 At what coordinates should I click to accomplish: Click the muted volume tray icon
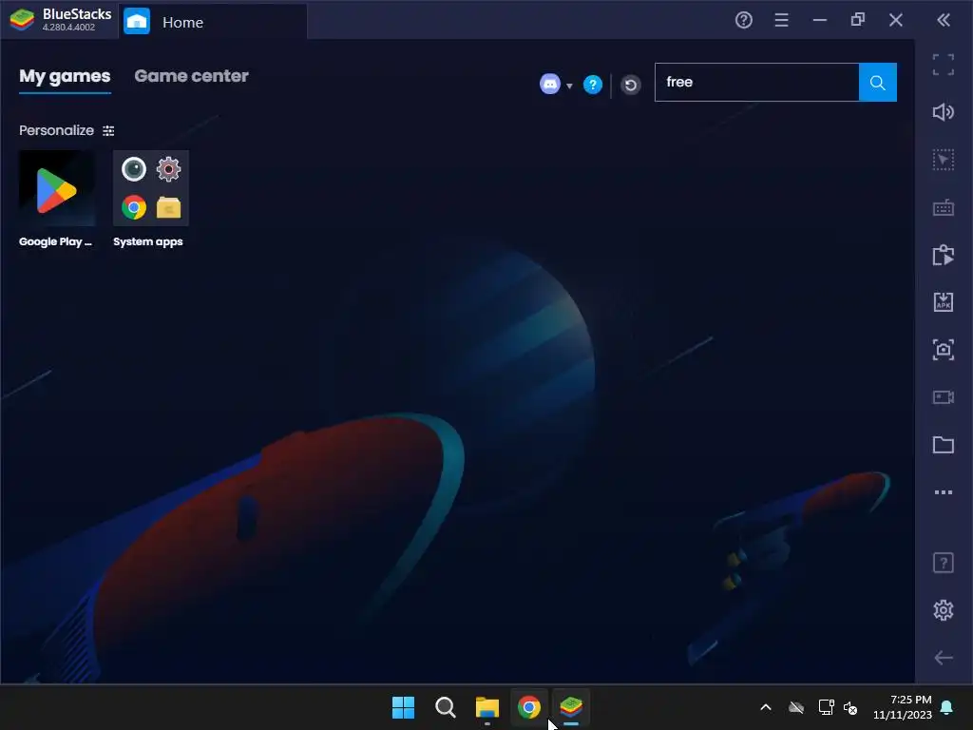click(850, 707)
